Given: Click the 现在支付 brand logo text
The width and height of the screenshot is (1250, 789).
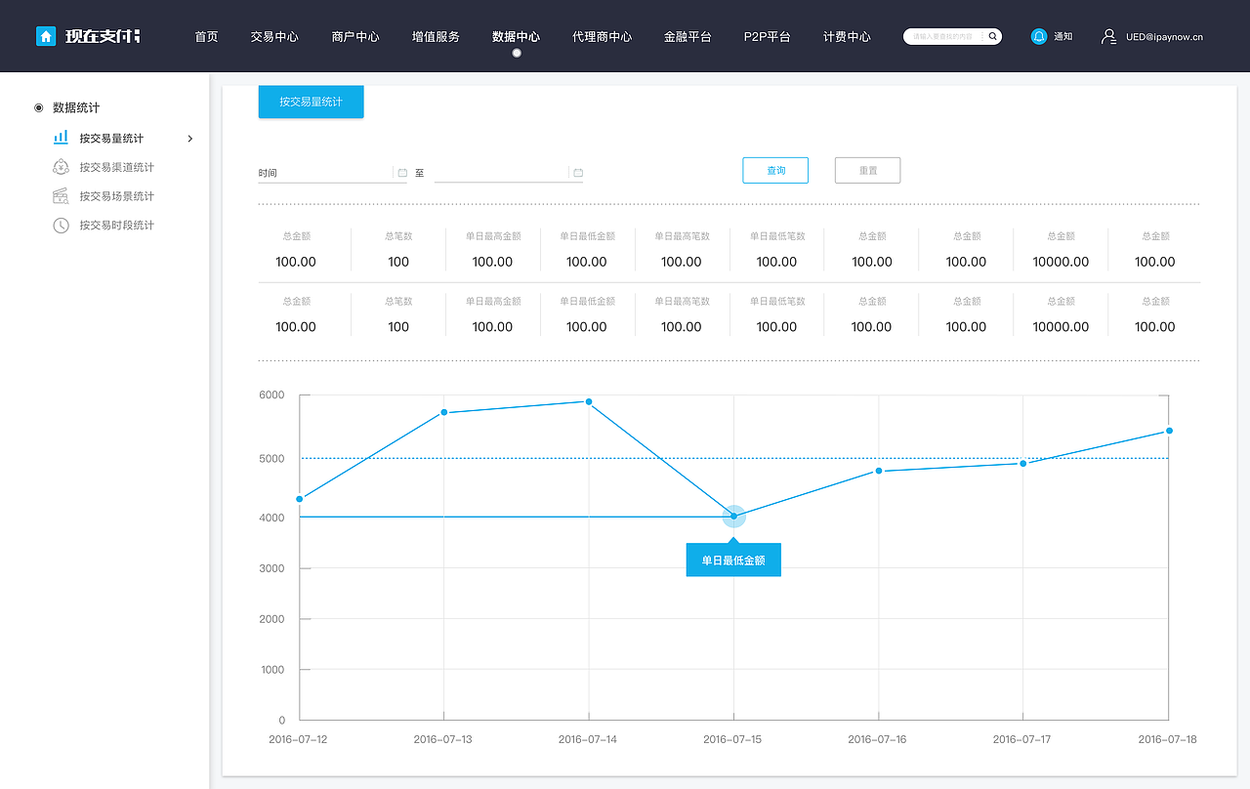Looking at the screenshot, I should (x=103, y=36).
